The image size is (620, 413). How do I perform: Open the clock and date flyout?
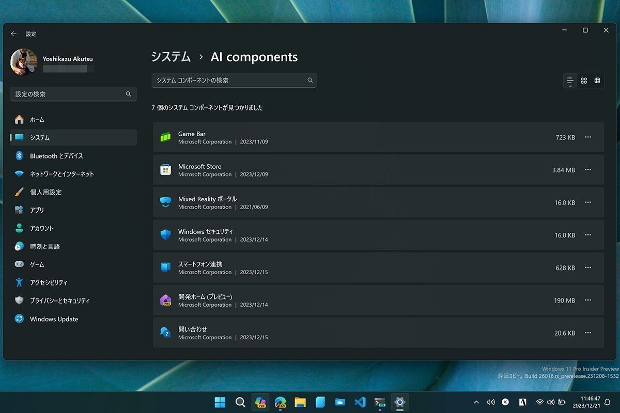(x=585, y=402)
